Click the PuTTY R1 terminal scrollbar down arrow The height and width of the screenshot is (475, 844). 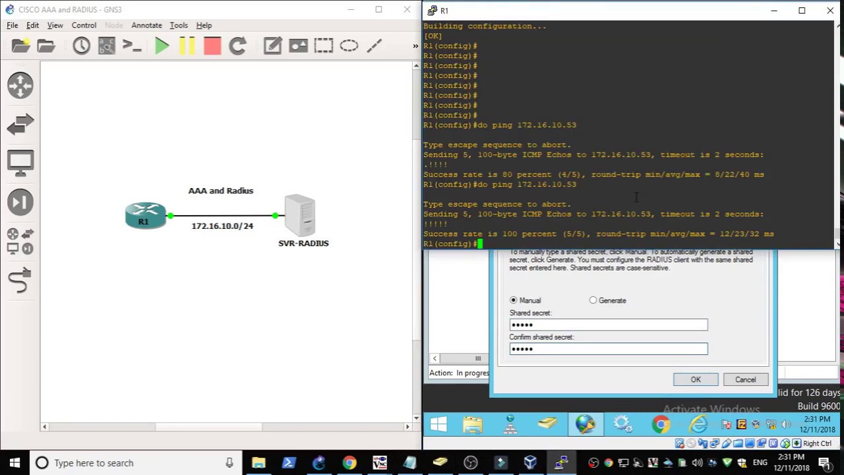[x=838, y=243]
